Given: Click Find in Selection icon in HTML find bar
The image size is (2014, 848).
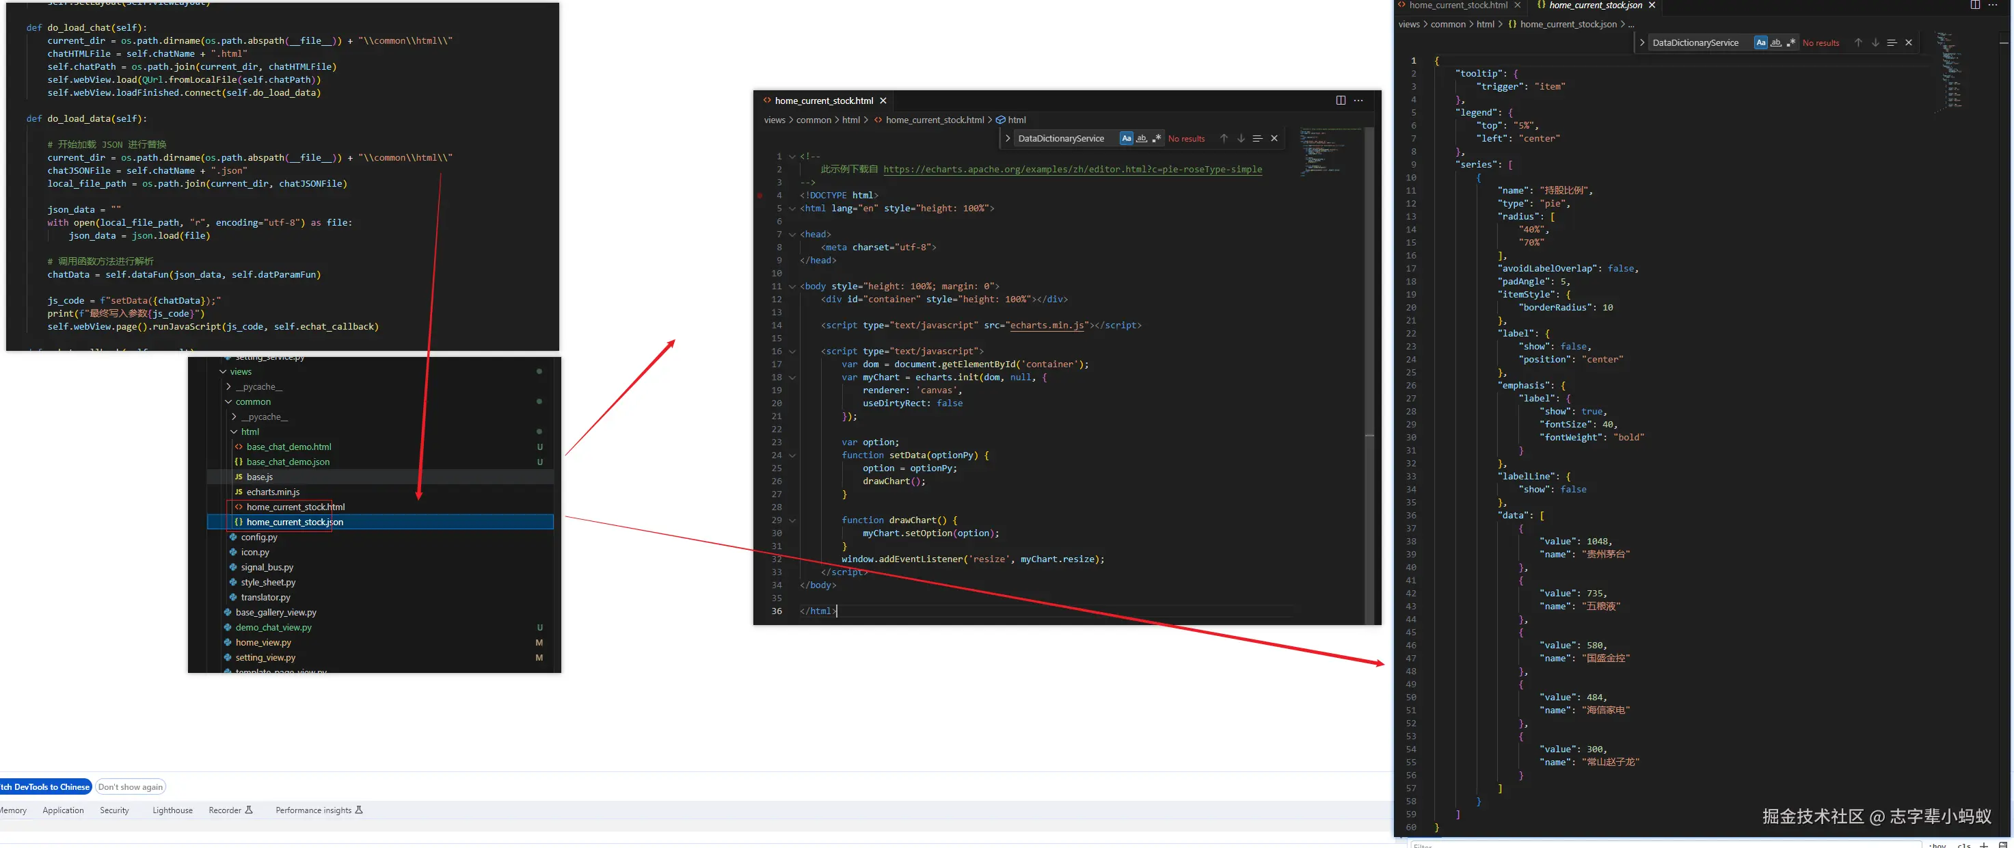Looking at the screenshot, I should point(1257,138).
